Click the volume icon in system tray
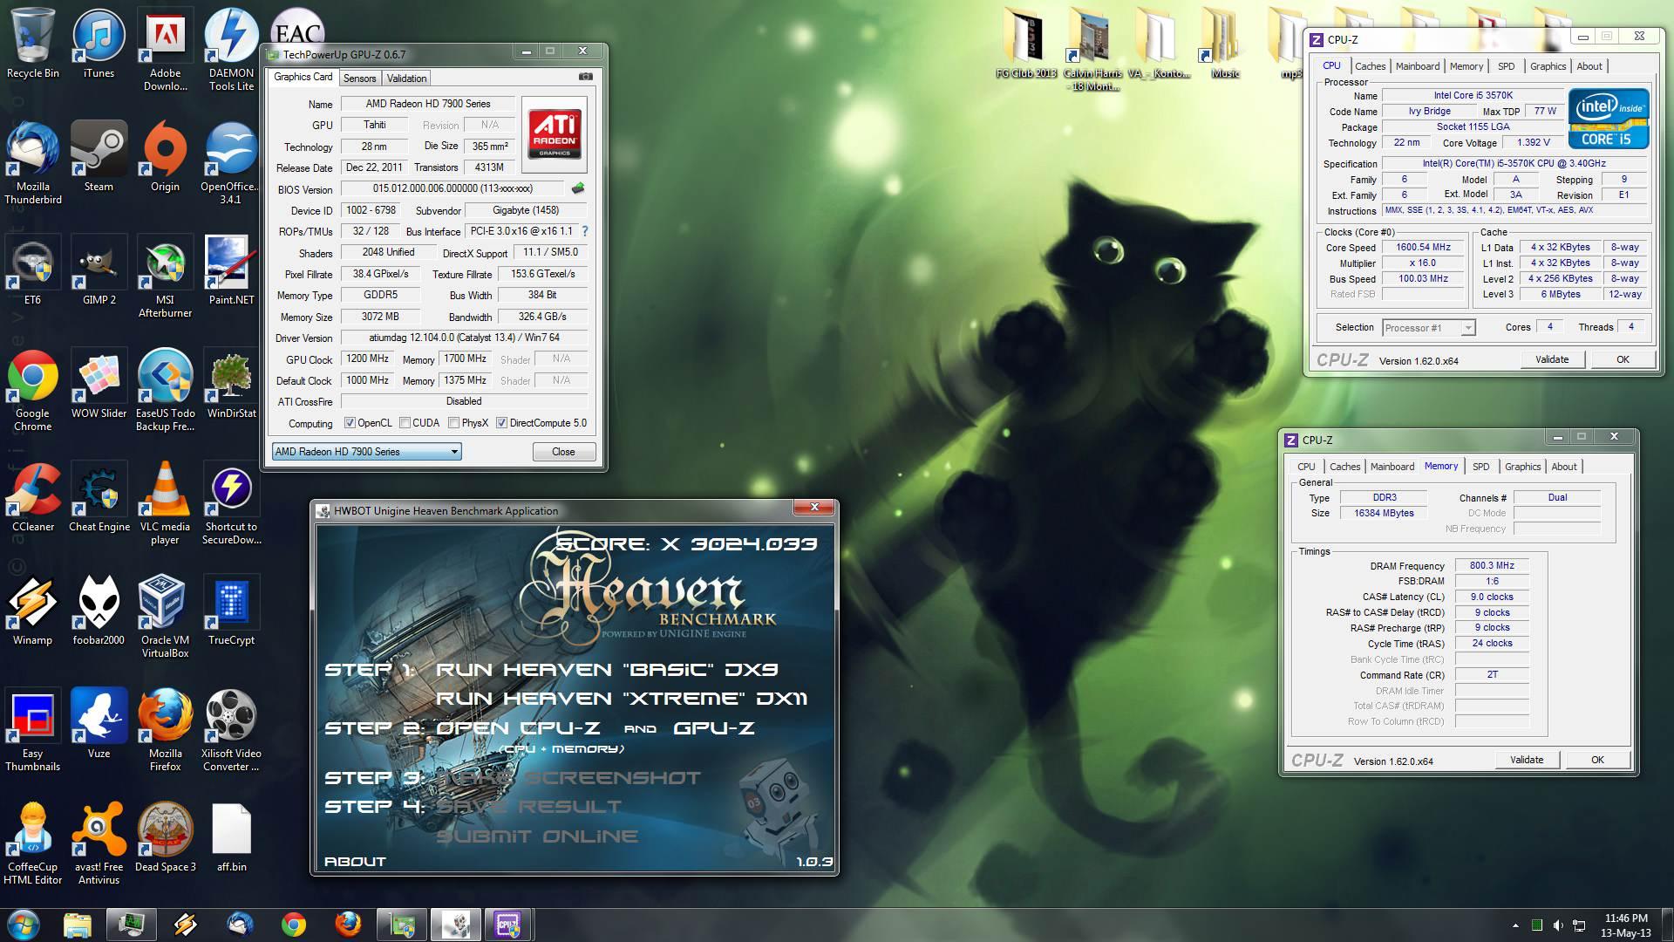 pyautogui.click(x=1558, y=925)
